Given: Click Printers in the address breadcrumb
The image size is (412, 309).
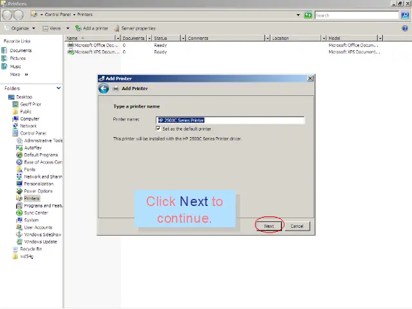Looking at the screenshot, I should (84, 14).
